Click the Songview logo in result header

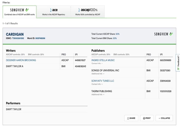click(163, 34)
